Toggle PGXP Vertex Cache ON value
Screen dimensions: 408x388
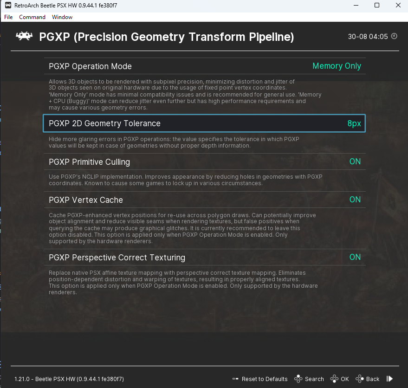click(355, 200)
